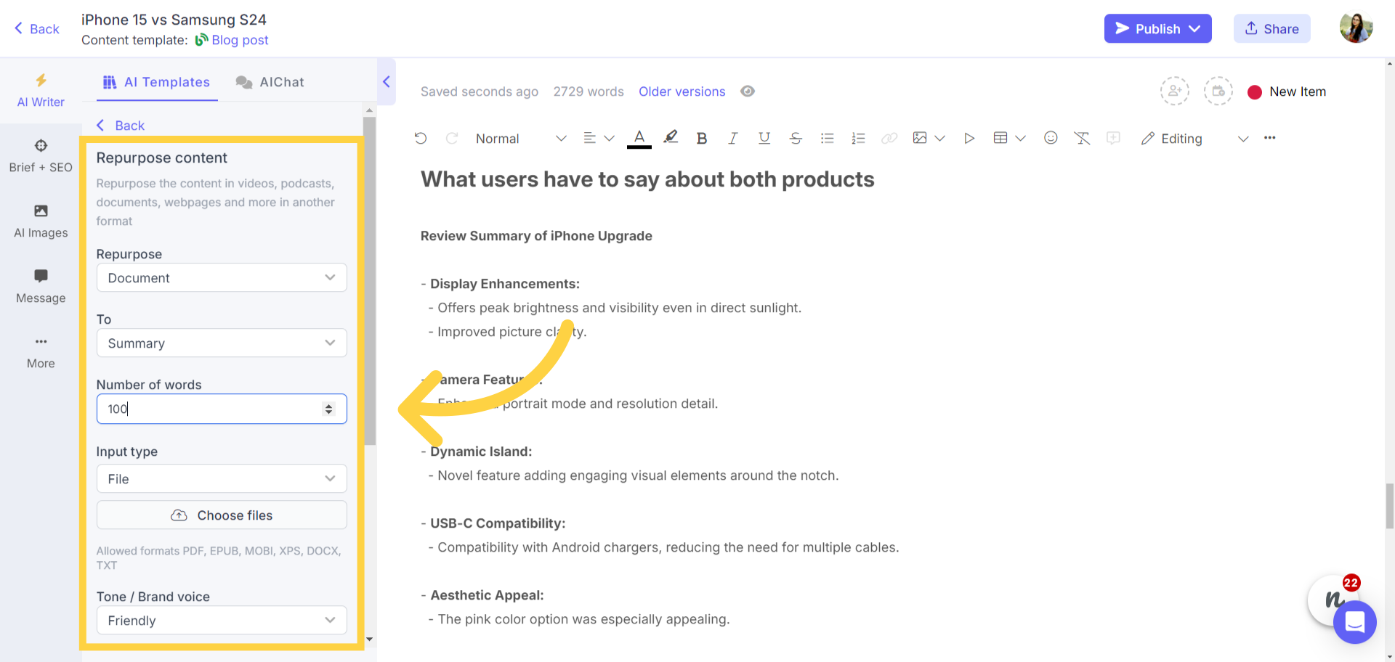Open the user profile avatar

point(1356,28)
